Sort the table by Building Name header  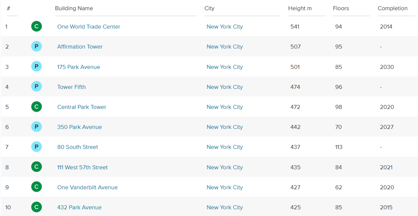click(74, 8)
